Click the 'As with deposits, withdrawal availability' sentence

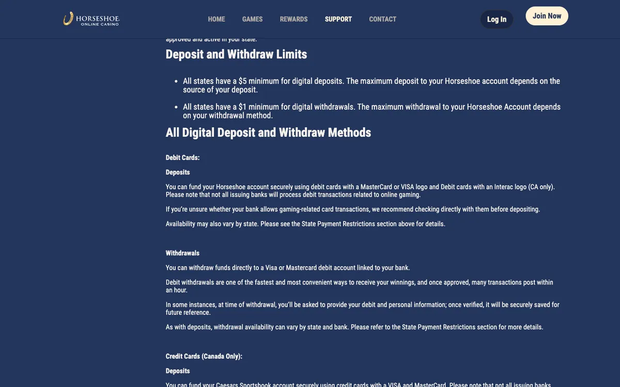coord(354,327)
